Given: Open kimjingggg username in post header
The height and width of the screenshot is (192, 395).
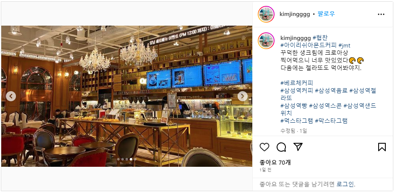Looking at the screenshot, I should 295,14.
